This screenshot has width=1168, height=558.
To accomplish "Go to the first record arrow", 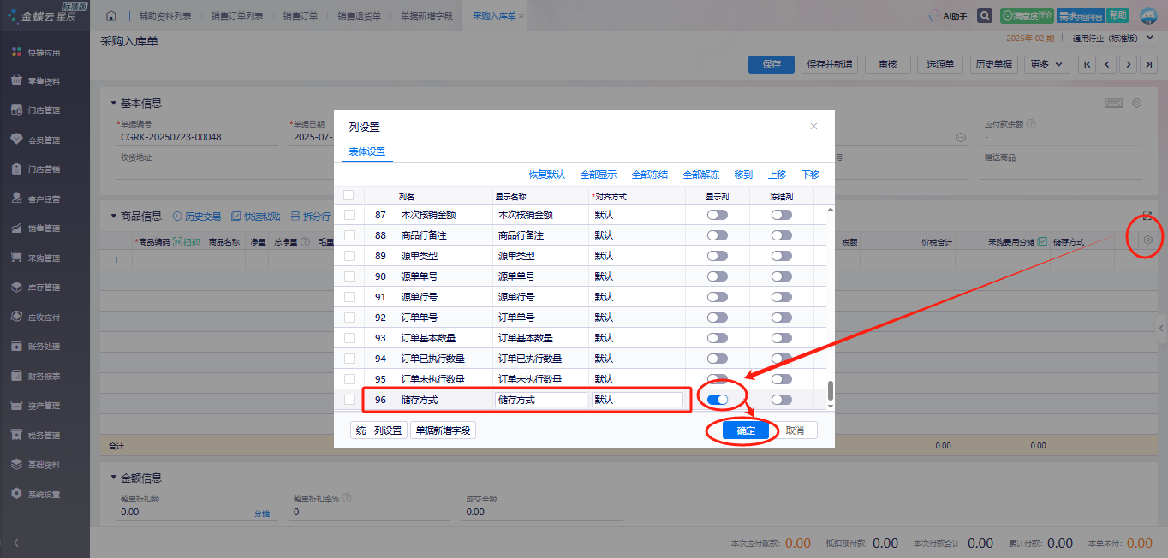I will (x=1088, y=64).
